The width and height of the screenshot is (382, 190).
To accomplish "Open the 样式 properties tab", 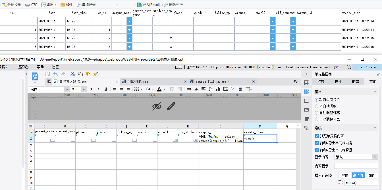I will coord(338,82).
